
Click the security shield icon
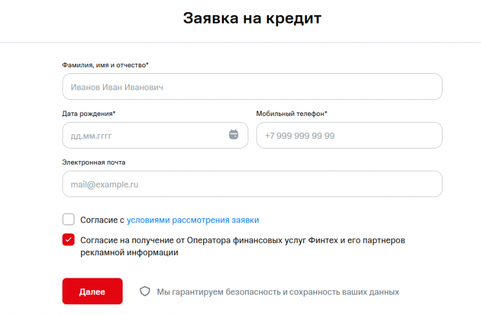[144, 292]
